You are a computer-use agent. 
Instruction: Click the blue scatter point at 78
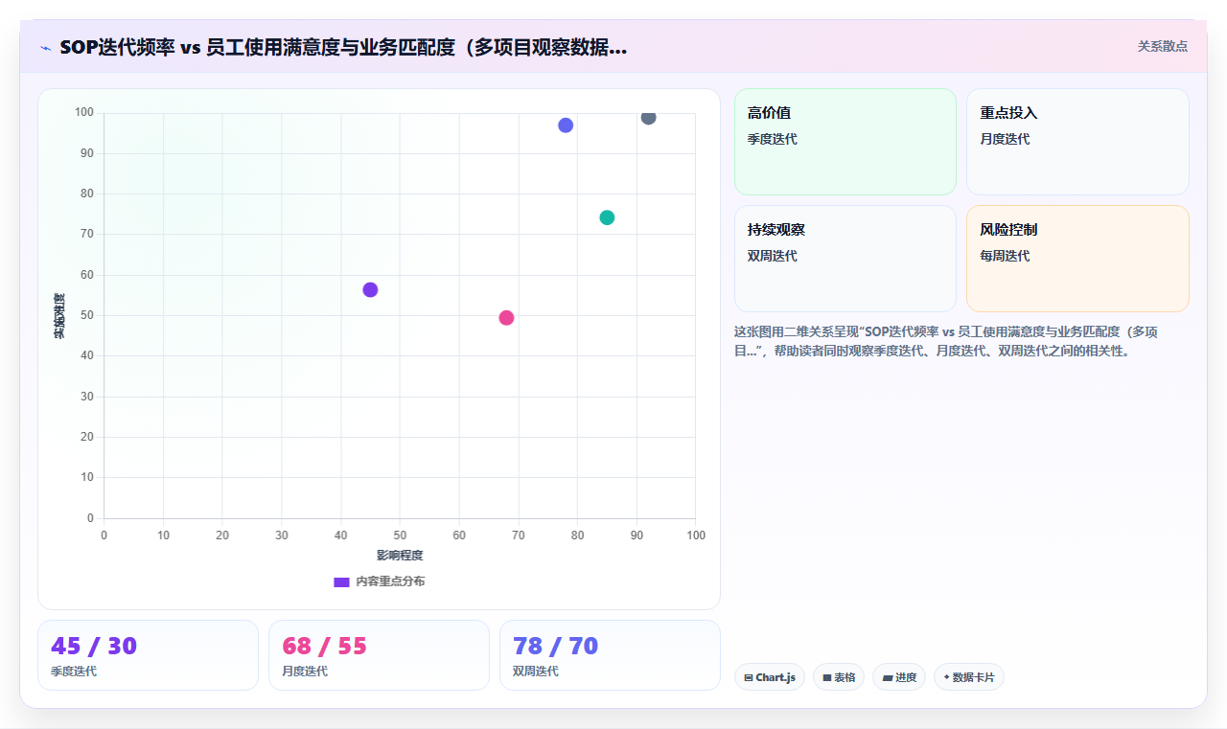click(x=566, y=125)
